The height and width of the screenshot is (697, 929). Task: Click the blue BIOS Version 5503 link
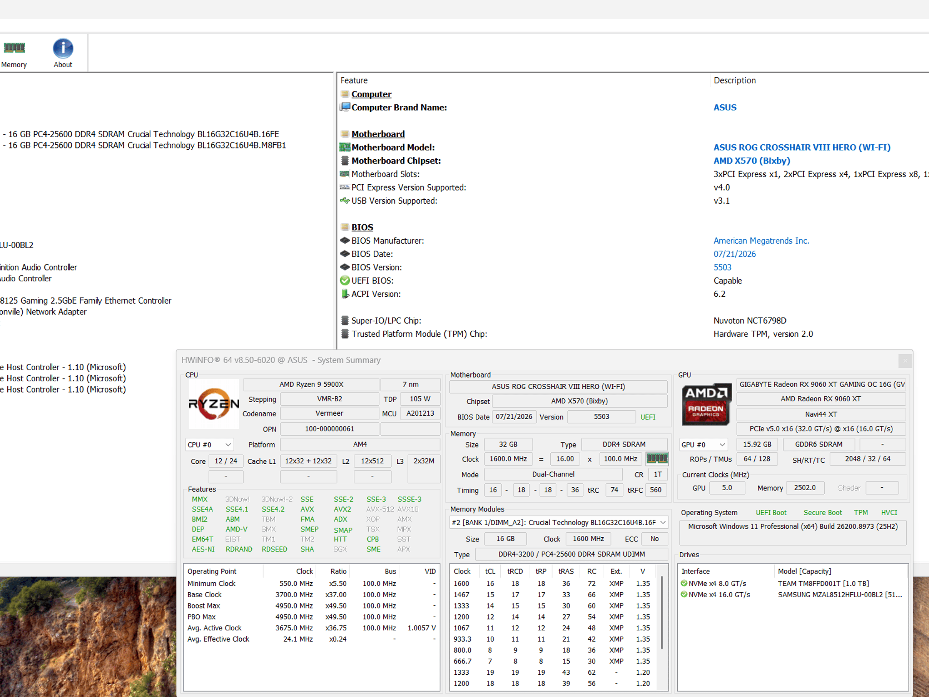(723, 267)
